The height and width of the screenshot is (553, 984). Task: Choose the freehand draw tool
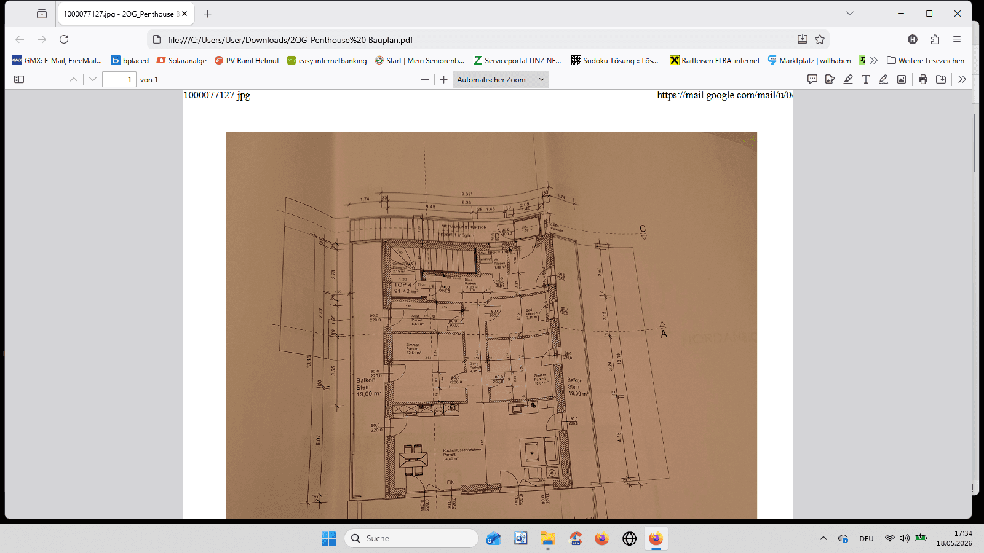point(884,79)
